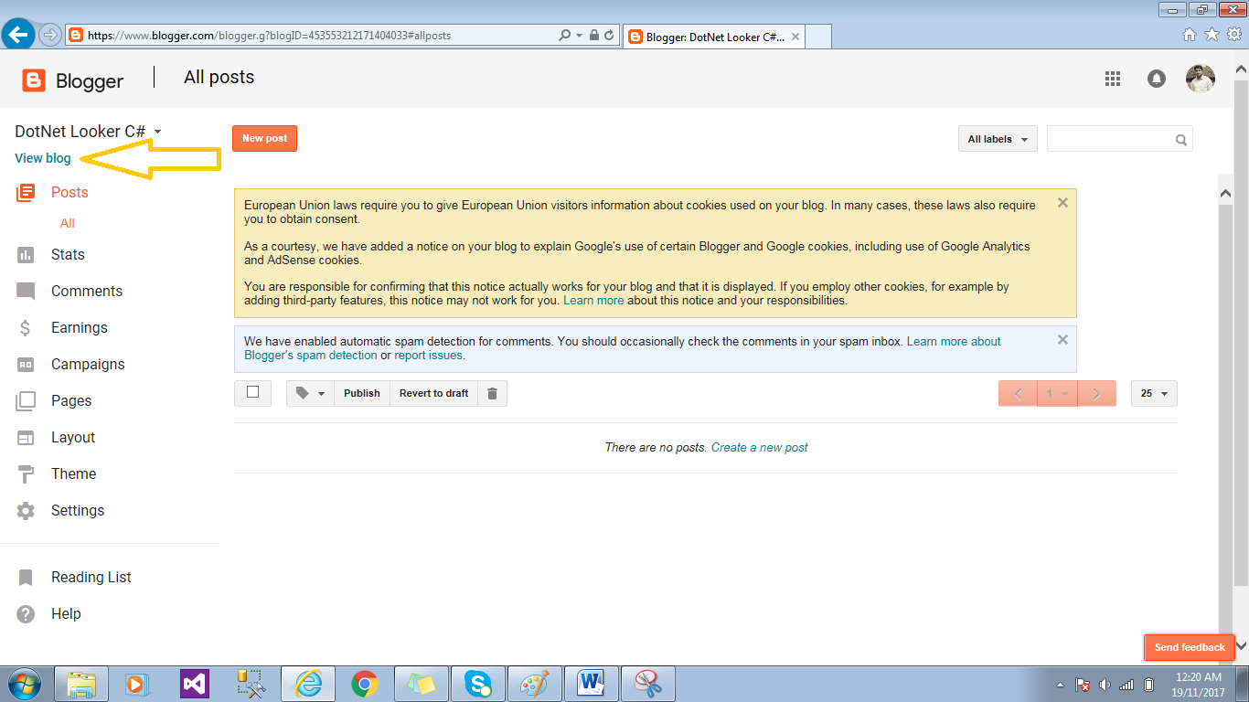Refresh the page in the address bar

609,36
